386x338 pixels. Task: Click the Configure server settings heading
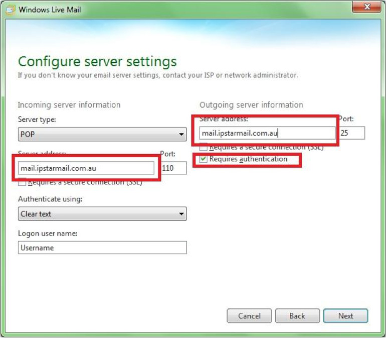[97, 62]
